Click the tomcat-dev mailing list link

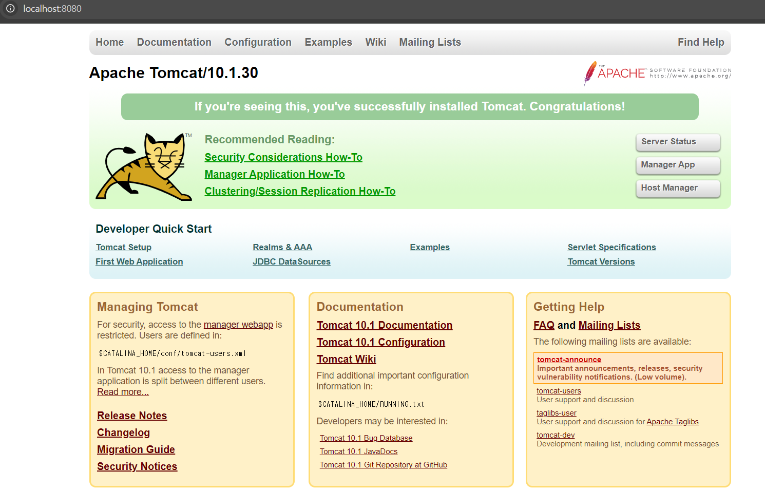click(556, 435)
